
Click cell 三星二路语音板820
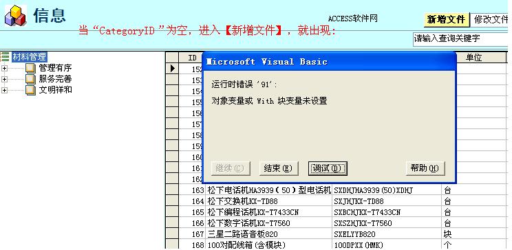point(269,234)
